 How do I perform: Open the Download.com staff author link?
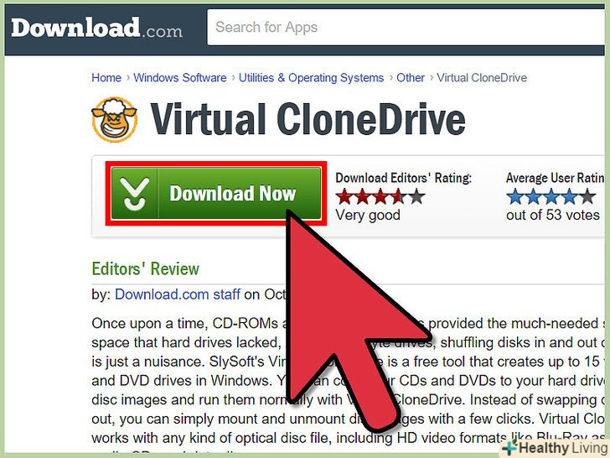(178, 294)
